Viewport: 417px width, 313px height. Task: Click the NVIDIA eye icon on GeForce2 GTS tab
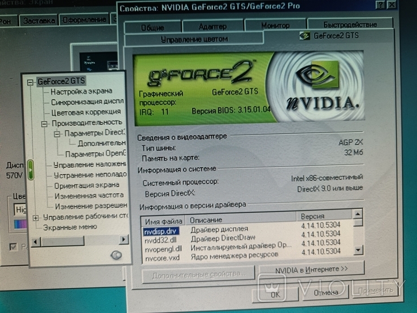[x=305, y=36]
